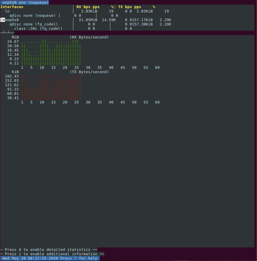The height and width of the screenshot is (261, 257).
Task: Click the (TX Bytes/second) graph title
Action: click(x=89, y=72)
